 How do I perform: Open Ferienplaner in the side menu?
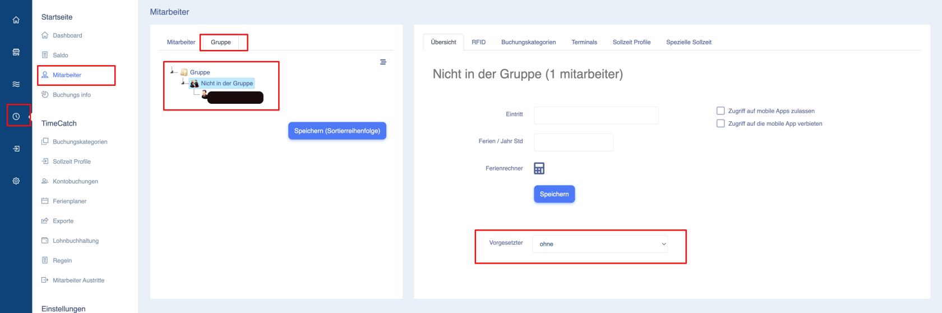70,201
